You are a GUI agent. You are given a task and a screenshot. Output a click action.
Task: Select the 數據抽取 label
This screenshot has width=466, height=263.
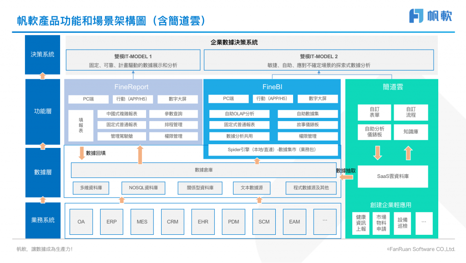tap(346, 171)
